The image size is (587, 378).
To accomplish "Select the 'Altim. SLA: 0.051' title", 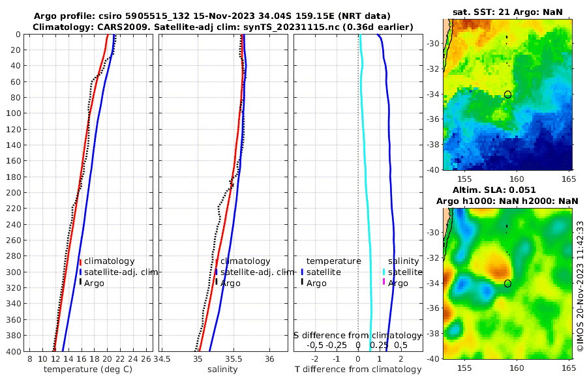I will 494,190.
